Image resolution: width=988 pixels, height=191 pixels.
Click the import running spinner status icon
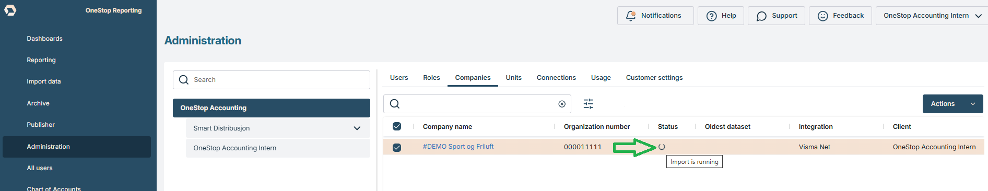point(662,147)
